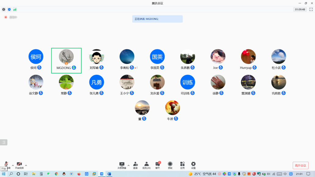The image size is (315, 177).
Task: Click the Leave Meeting (离开会议) button
Action: pos(300,165)
